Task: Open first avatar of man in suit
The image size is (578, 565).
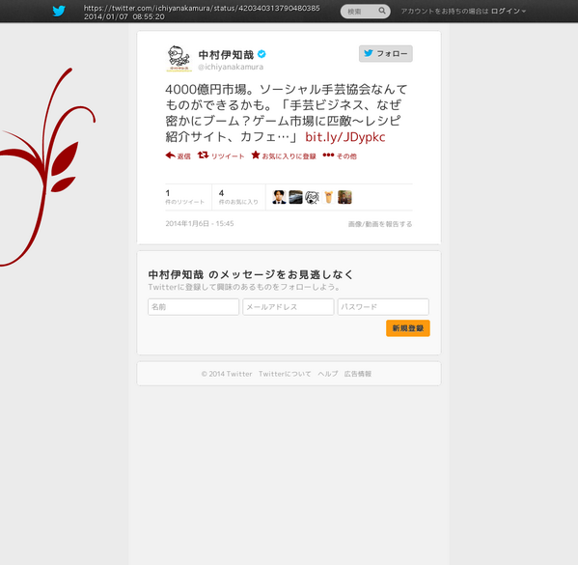Action: [x=279, y=197]
